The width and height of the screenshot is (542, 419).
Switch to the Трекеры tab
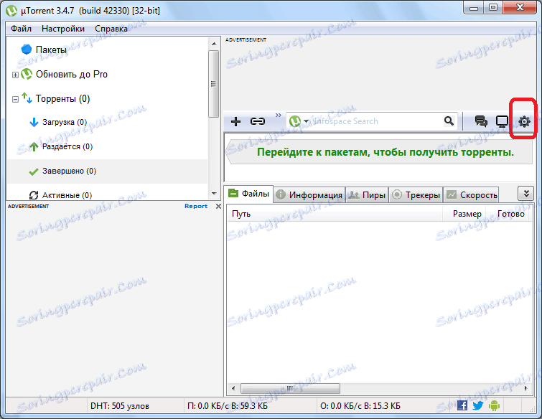point(416,195)
